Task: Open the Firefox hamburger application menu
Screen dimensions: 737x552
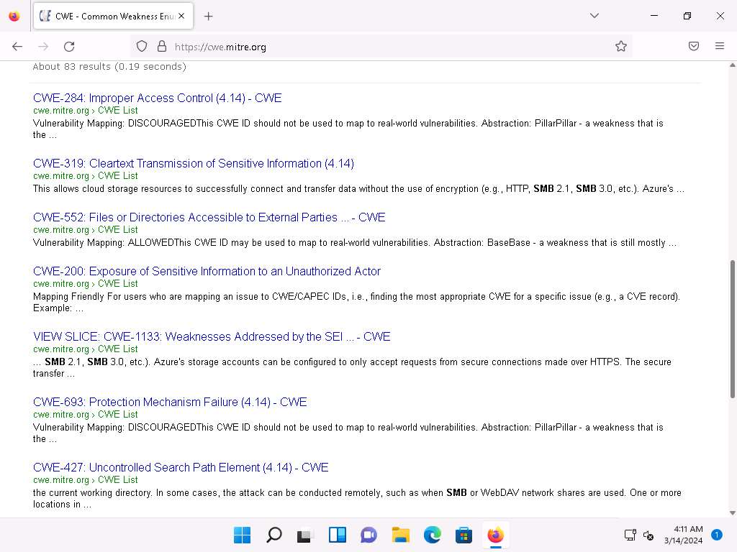Action: click(719, 47)
